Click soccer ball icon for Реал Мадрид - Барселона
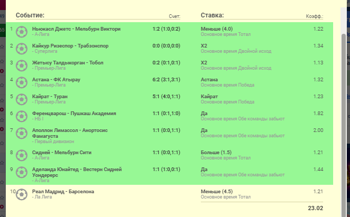 (x=22, y=194)
